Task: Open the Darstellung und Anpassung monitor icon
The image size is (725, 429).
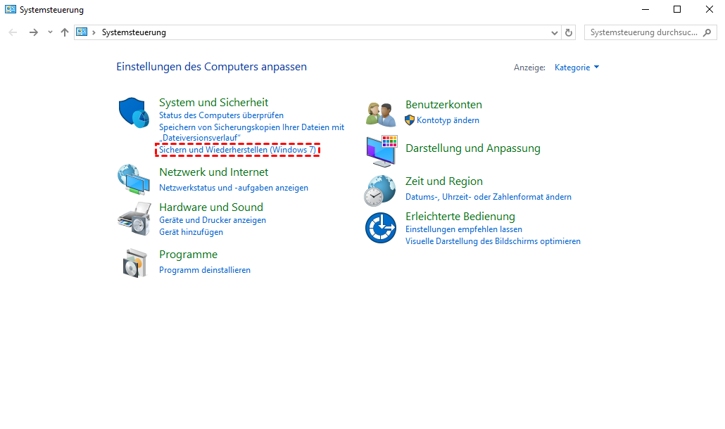Action: coord(382,151)
